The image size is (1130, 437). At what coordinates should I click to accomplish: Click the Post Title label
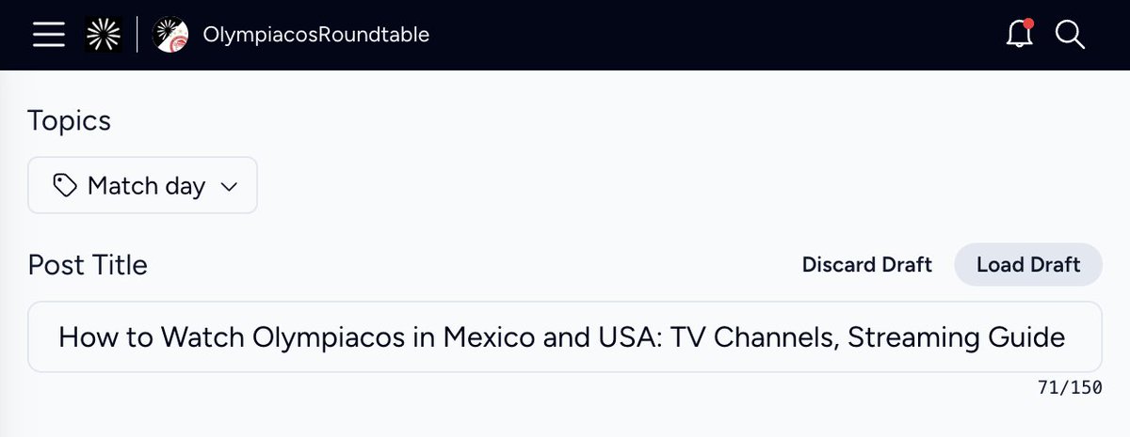88,265
